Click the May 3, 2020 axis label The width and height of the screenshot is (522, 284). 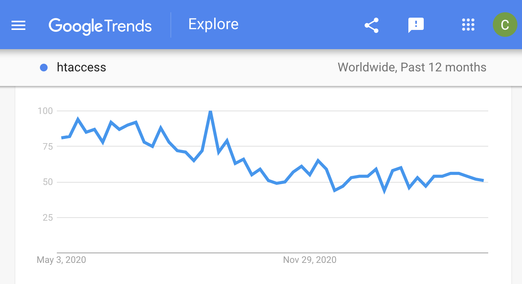point(61,260)
